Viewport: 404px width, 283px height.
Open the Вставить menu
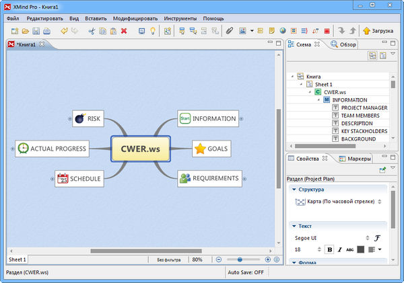point(95,18)
